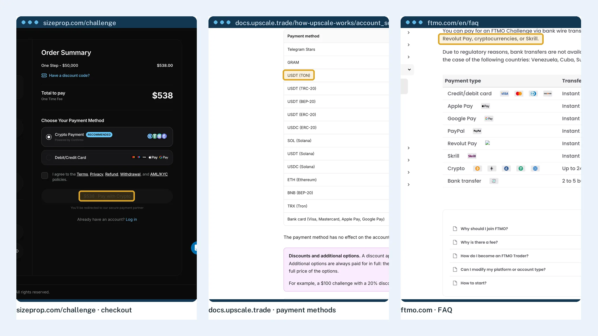
Task: Expand the topmost FTMO sidebar chevron
Action: (408, 33)
